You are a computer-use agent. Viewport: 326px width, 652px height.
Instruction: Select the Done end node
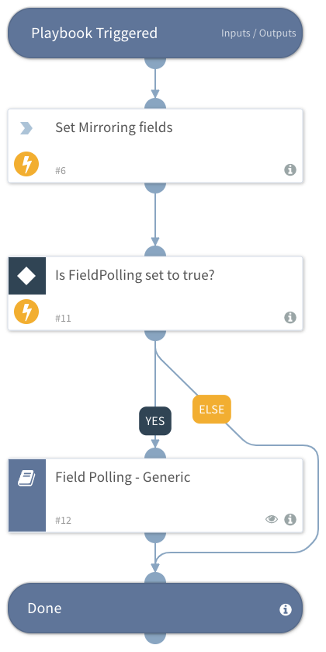click(x=155, y=608)
